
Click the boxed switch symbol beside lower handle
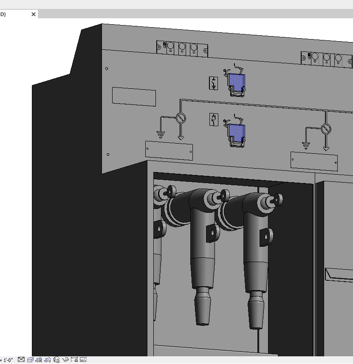tap(213, 120)
